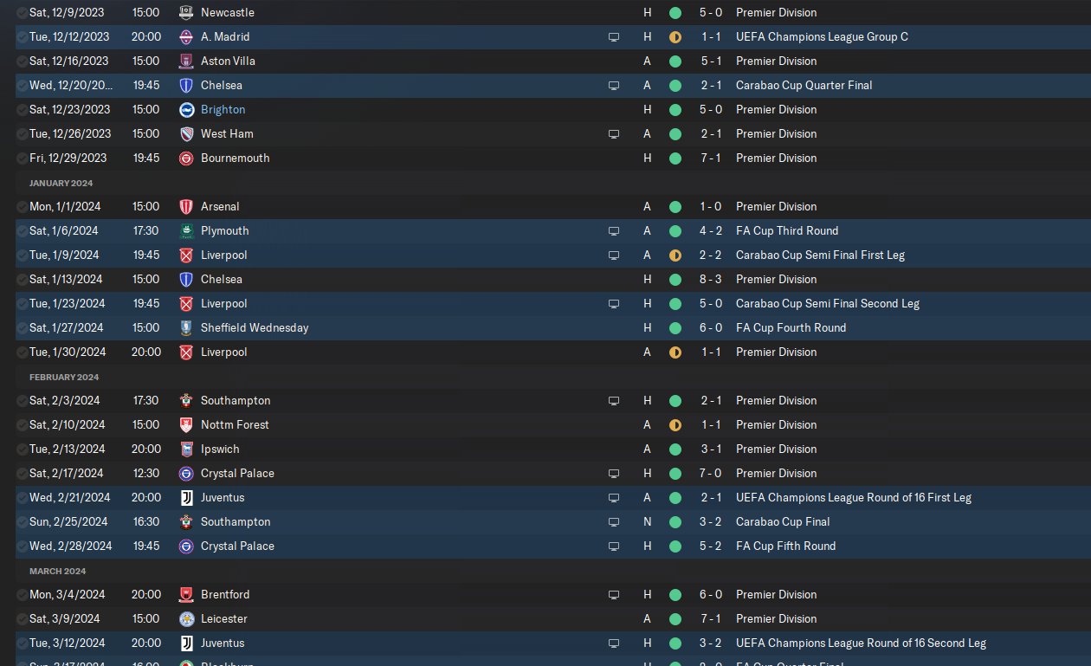The image size is (1091, 666).
Task: Click the Newcastle club badge icon
Action: click(186, 13)
